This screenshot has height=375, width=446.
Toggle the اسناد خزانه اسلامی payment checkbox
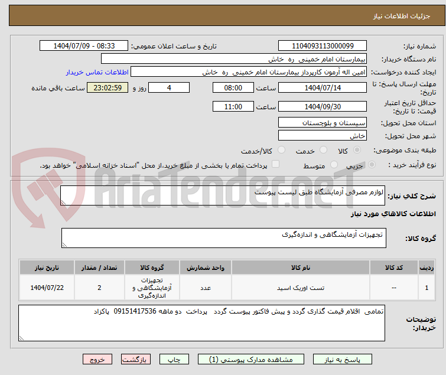[x=275, y=164]
